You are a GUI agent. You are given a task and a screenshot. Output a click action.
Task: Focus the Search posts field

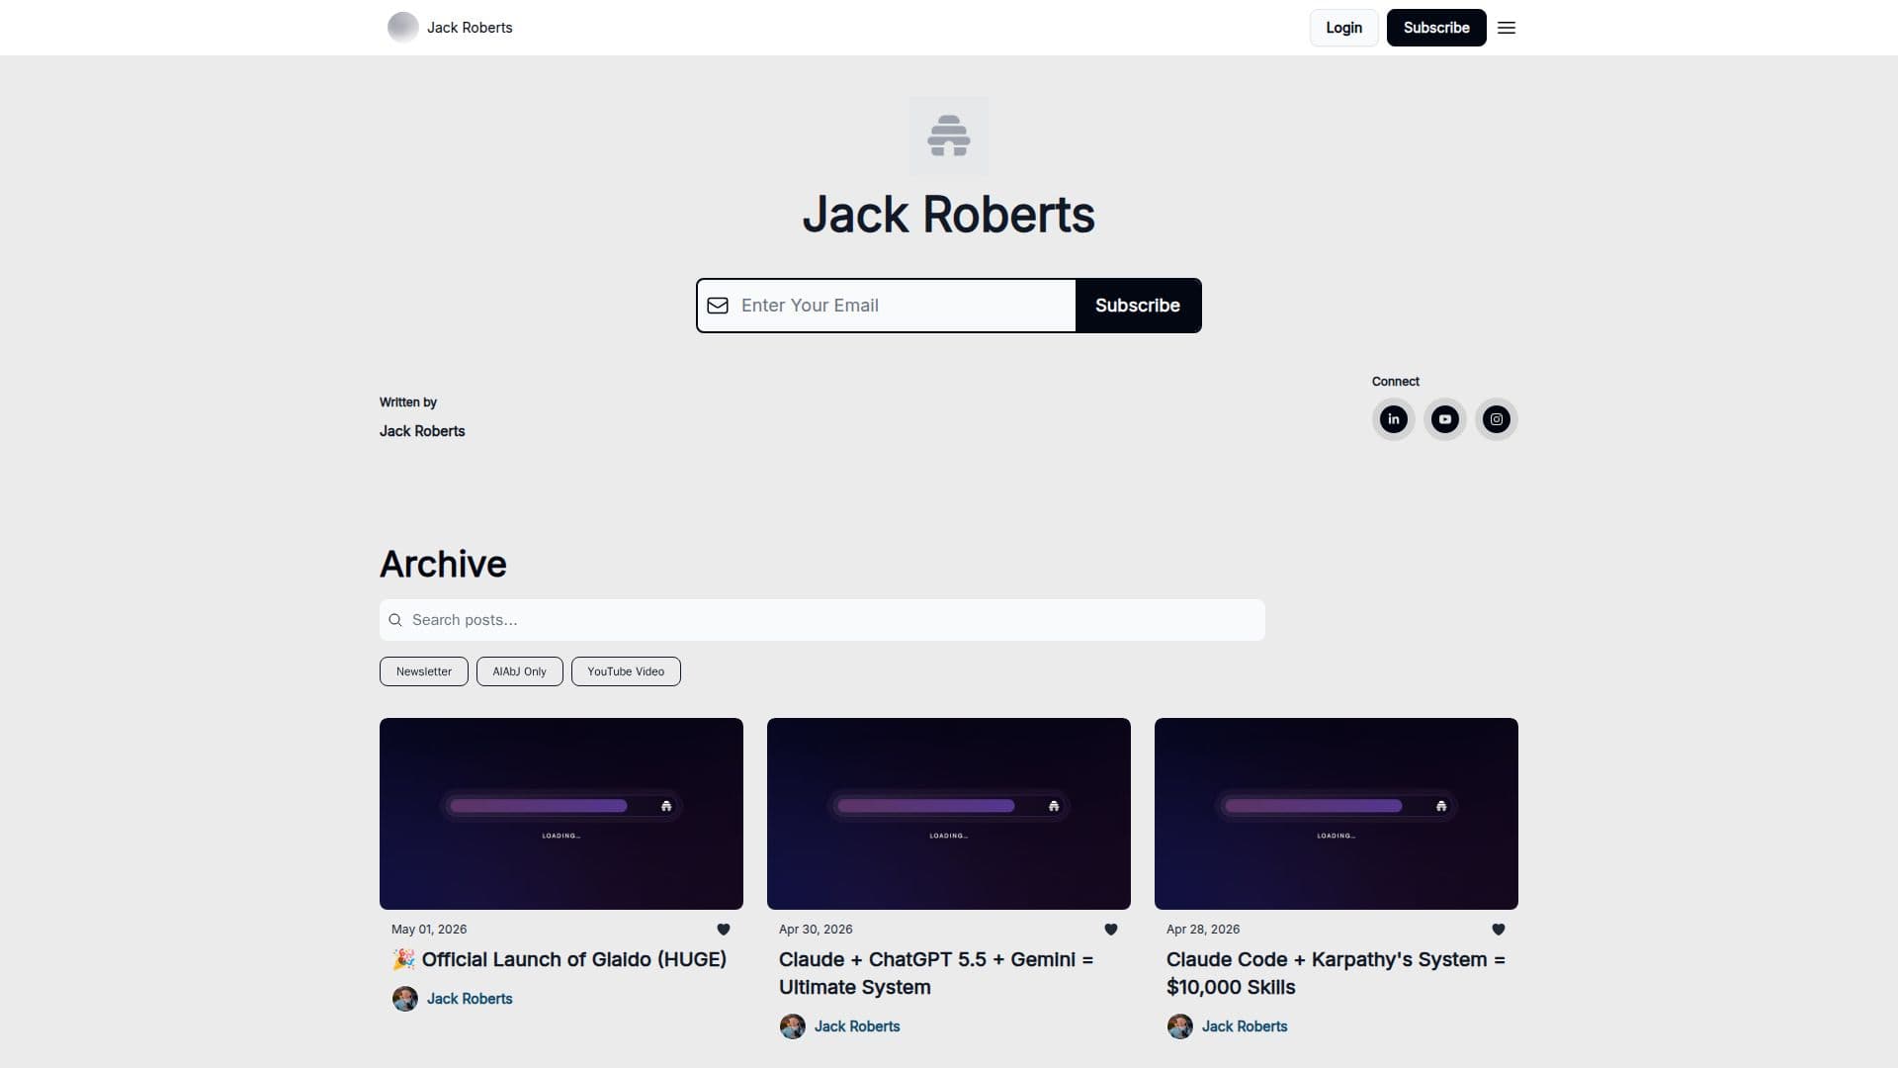click(x=822, y=620)
